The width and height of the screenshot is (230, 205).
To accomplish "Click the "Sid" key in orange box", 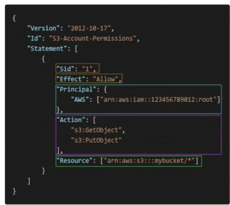I will coord(65,69).
